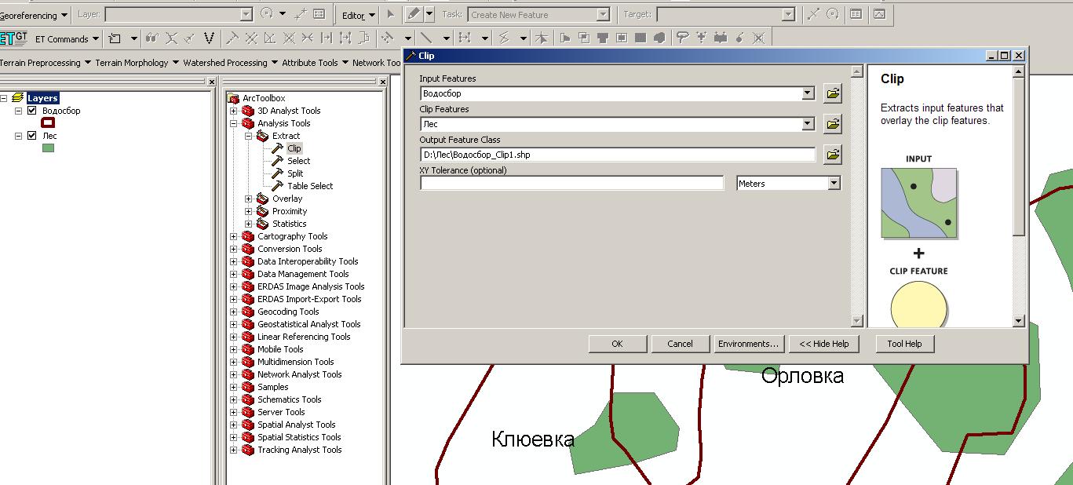This screenshot has height=485, width=1073.
Task: Click the Environments... button
Action: [748, 344]
